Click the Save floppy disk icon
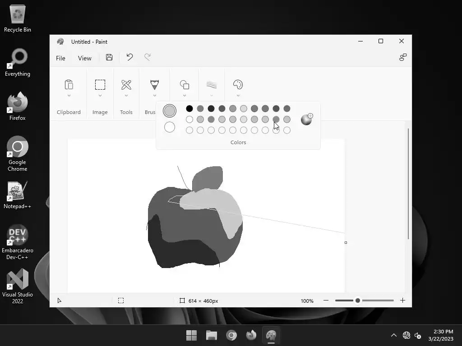Viewport: 462px width, 346px height. tap(109, 57)
